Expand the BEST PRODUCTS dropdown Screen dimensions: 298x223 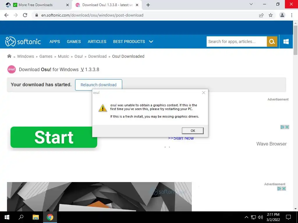tap(133, 42)
